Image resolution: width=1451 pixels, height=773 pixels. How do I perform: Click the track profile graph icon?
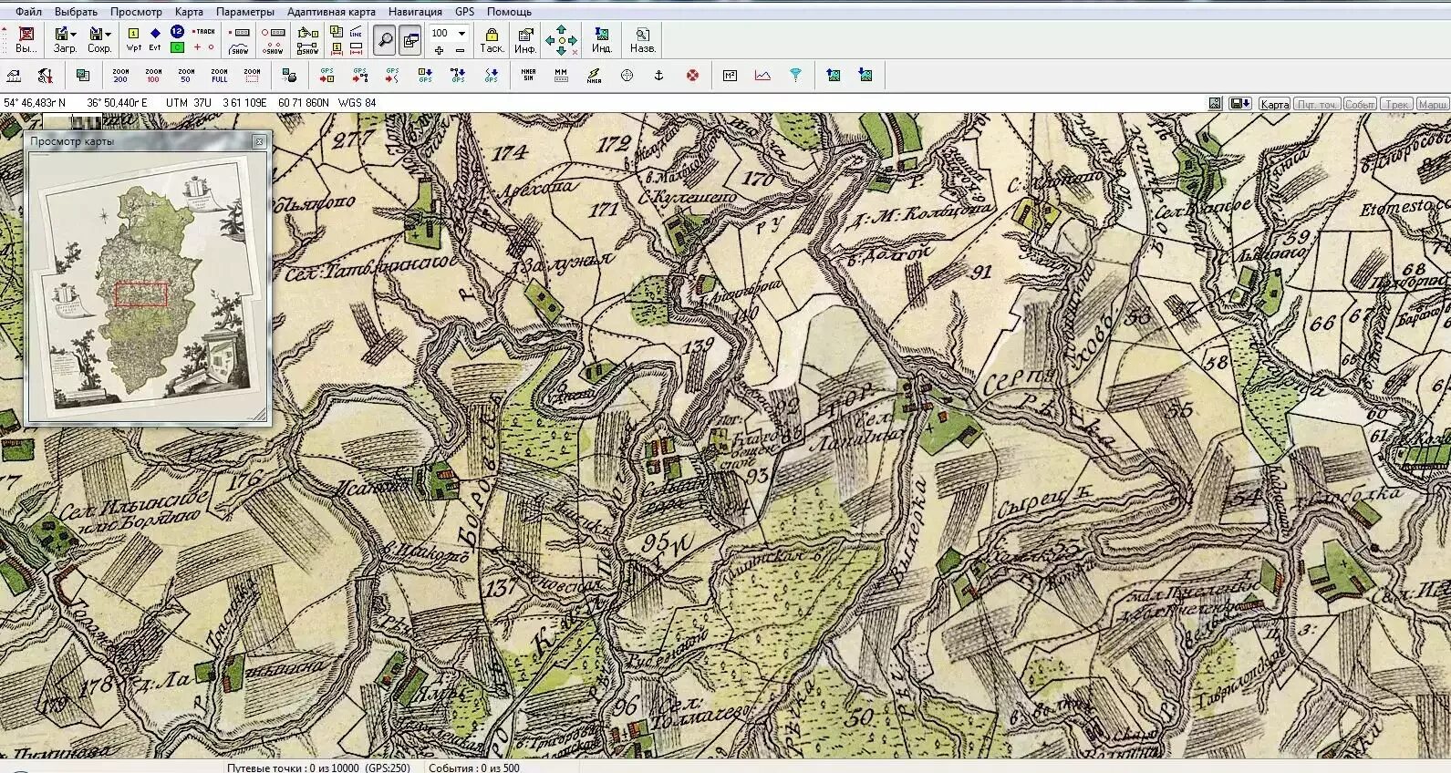point(762,76)
